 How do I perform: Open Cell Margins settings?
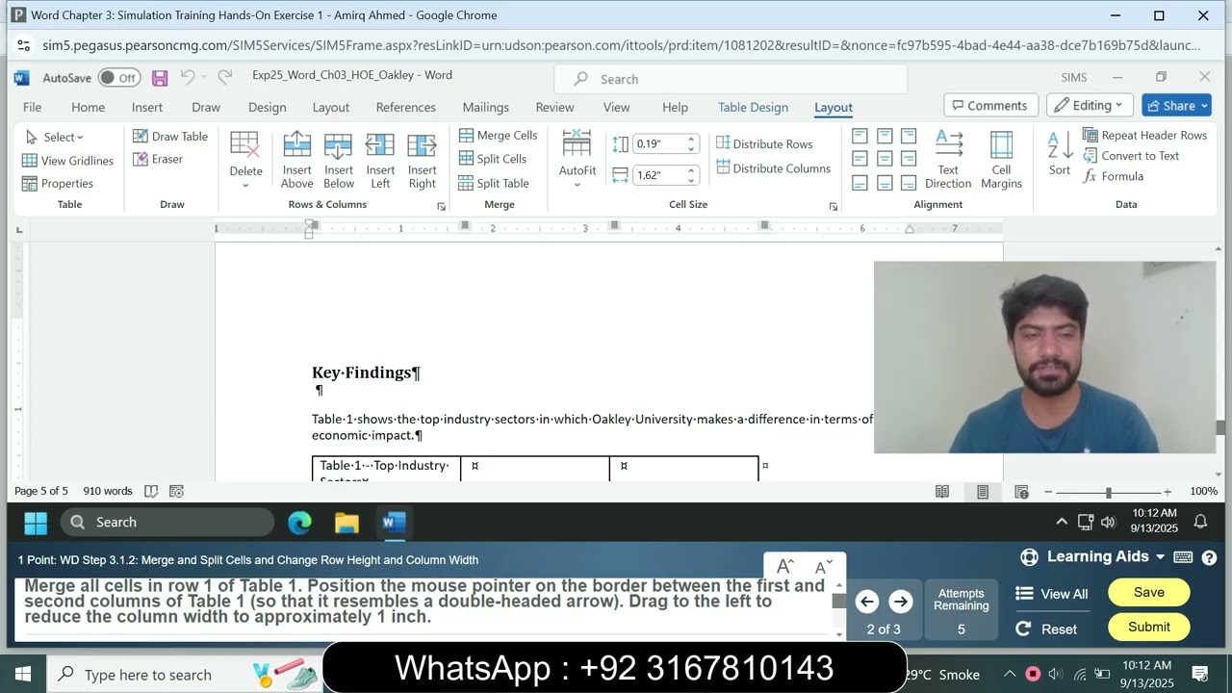point(1001,161)
